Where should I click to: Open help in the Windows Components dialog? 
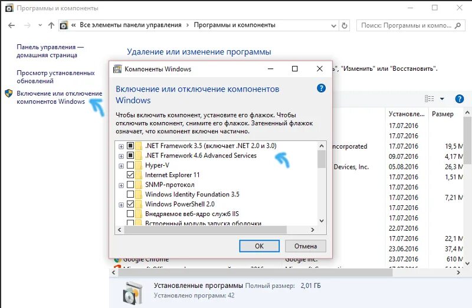click(321, 89)
